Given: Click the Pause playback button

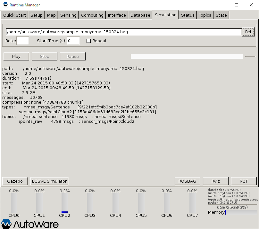Looking at the screenshot, I should [x=73, y=57].
